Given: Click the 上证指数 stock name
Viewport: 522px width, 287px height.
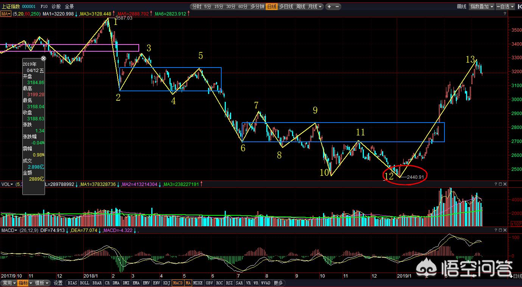Looking at the screenshot, I should click(10, 6).
